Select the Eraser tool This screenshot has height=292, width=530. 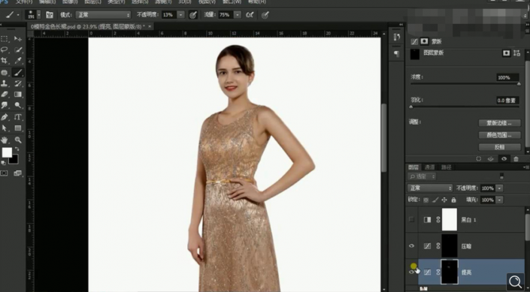[5, 95]
